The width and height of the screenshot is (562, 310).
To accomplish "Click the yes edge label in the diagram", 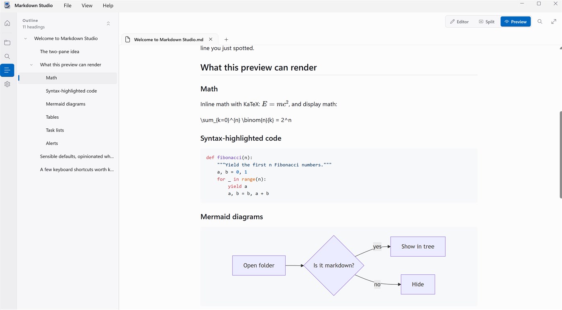I will tap(377, 247).
